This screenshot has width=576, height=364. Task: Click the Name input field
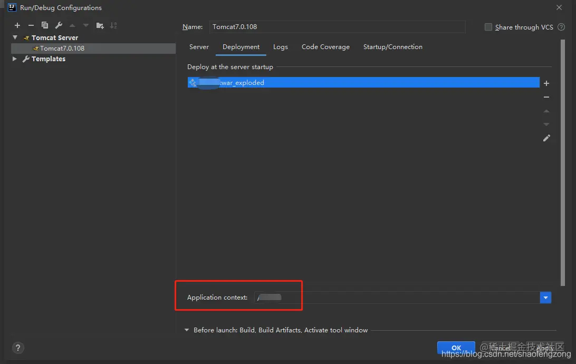click(337, 27)
